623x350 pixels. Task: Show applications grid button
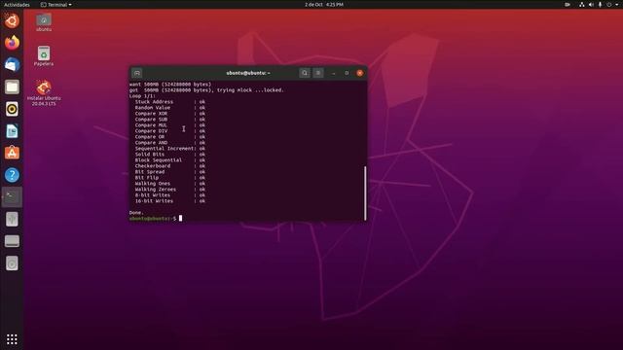[x=12, y=339]
